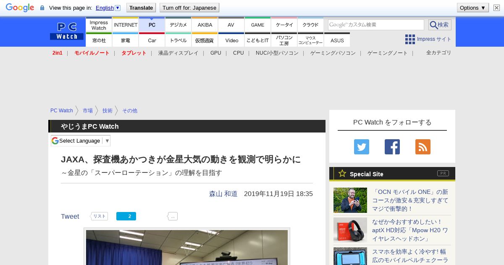The width and height of the screenshot is (504, 265).
Task: Open the 窓の杜 tab
Action: click(x=99, y=40)
